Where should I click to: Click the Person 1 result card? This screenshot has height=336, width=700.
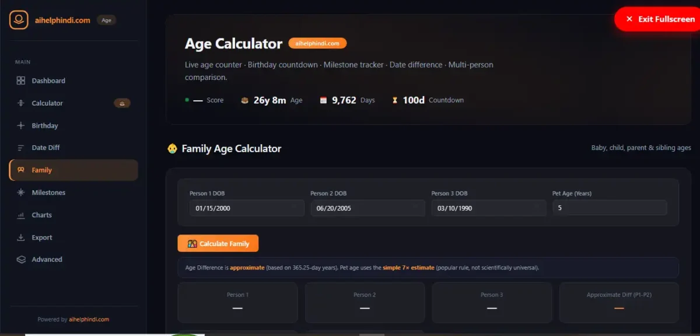coord(237,303)
